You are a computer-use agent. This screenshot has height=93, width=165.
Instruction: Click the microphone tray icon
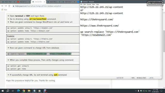point(138,91)
